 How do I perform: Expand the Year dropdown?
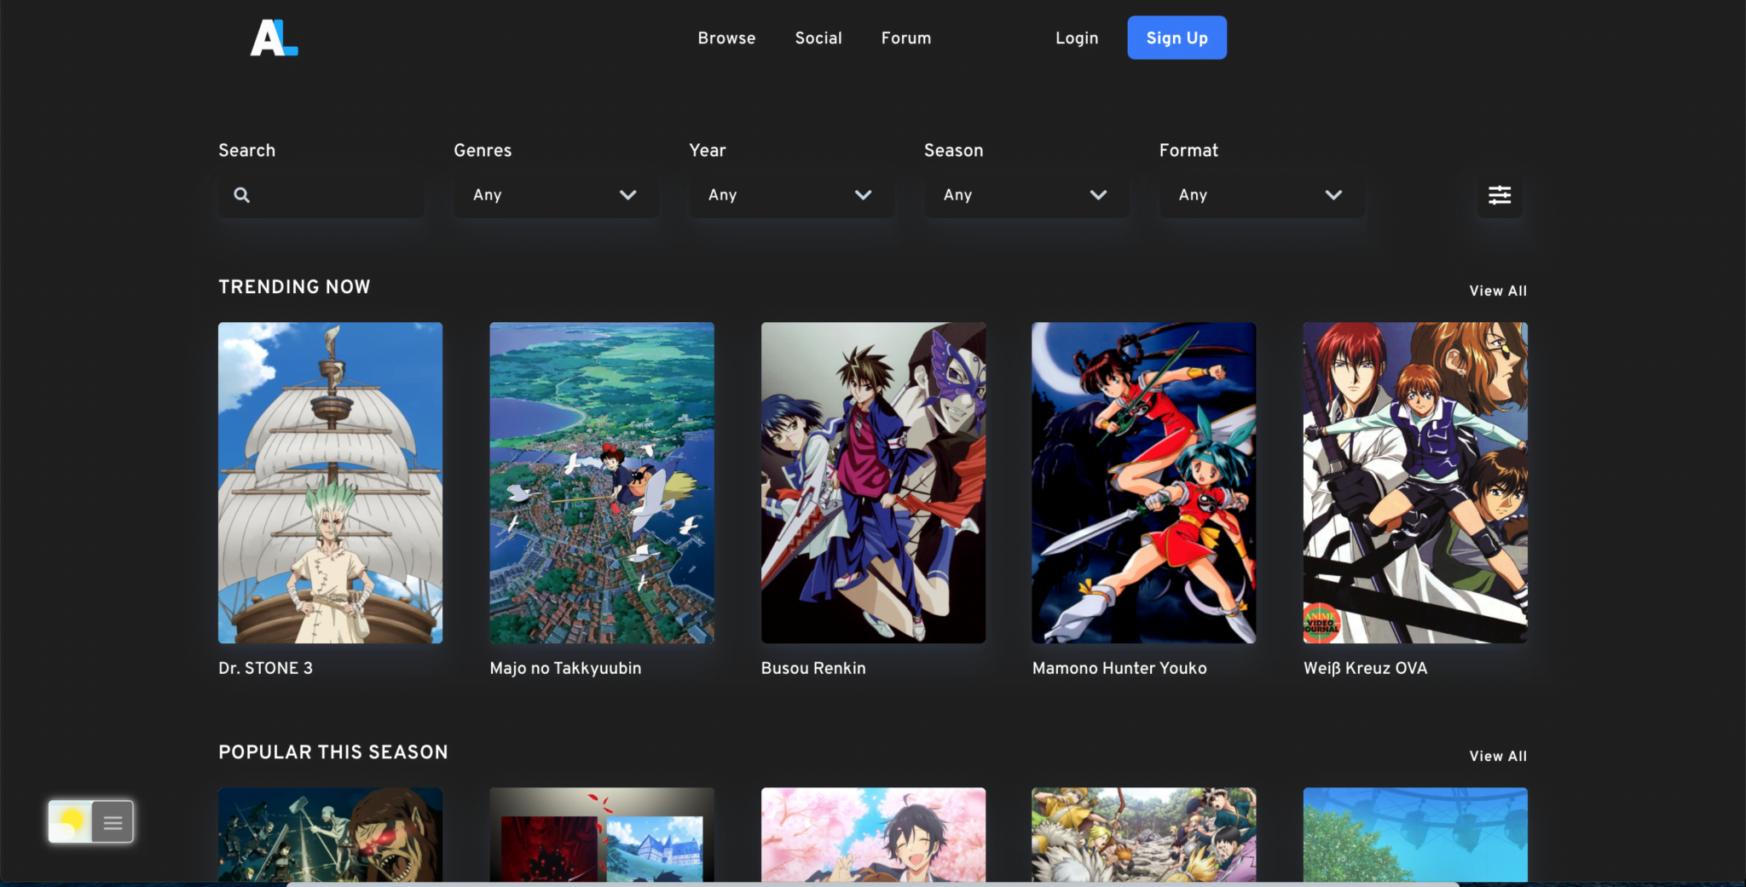(x=864, y=195)
